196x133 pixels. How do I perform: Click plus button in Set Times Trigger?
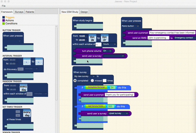[x=18, y=116]
